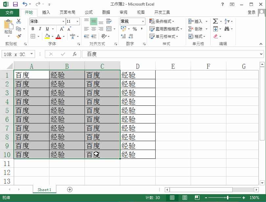
Task: Increase font size with the larger A
Action: point(62,29)
